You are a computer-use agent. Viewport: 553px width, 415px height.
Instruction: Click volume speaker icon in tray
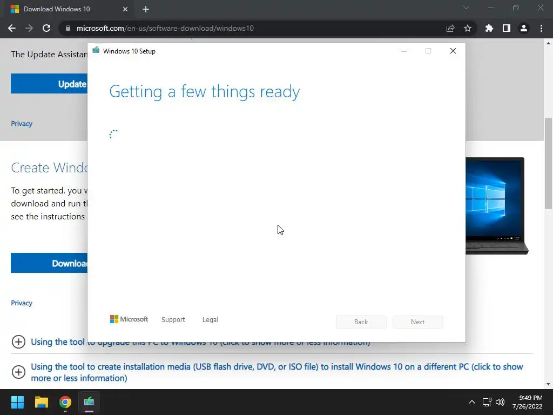pyautogui.click(x=500, y=402)
